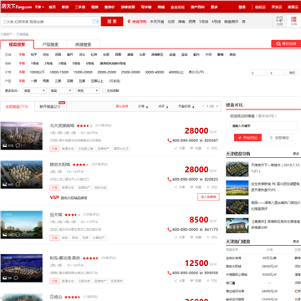Viewport: 301px width, 301px height.
Task: Open the 天津 city selector dropdown
Action: [39, 7]
